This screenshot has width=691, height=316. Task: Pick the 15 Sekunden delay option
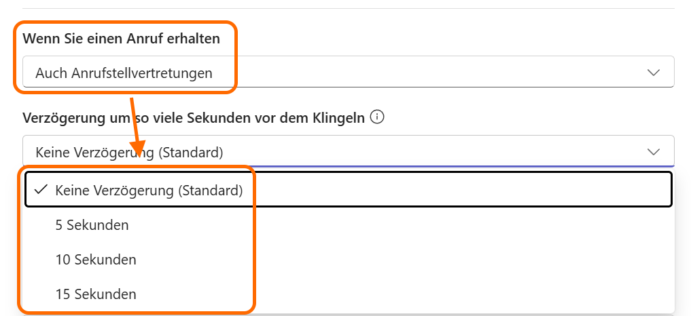[96, 294]
